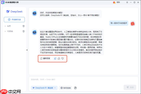This screenshot has width=141, height=94.
Task: Upload a file with the upload icon
Action: pyautogui.click(x=75, y=88)
